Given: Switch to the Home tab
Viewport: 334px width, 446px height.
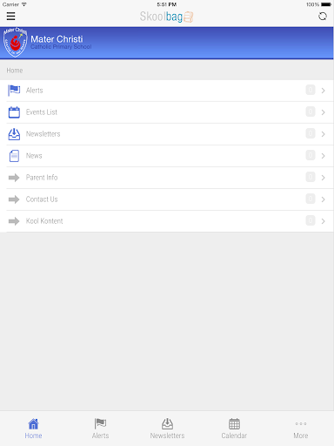Looking at the screenshot, I should pyautogui.click(x=33, y=429).
